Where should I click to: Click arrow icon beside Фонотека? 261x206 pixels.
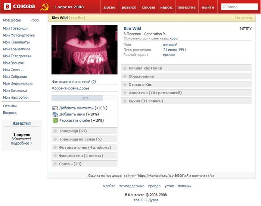(124, 93)
